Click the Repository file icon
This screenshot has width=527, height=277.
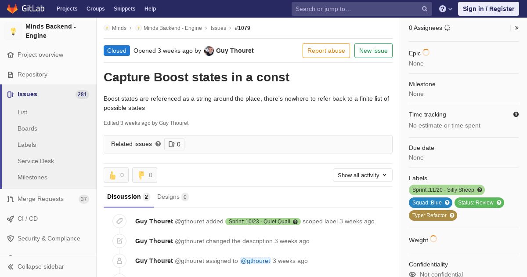click(x=11, y=75)
